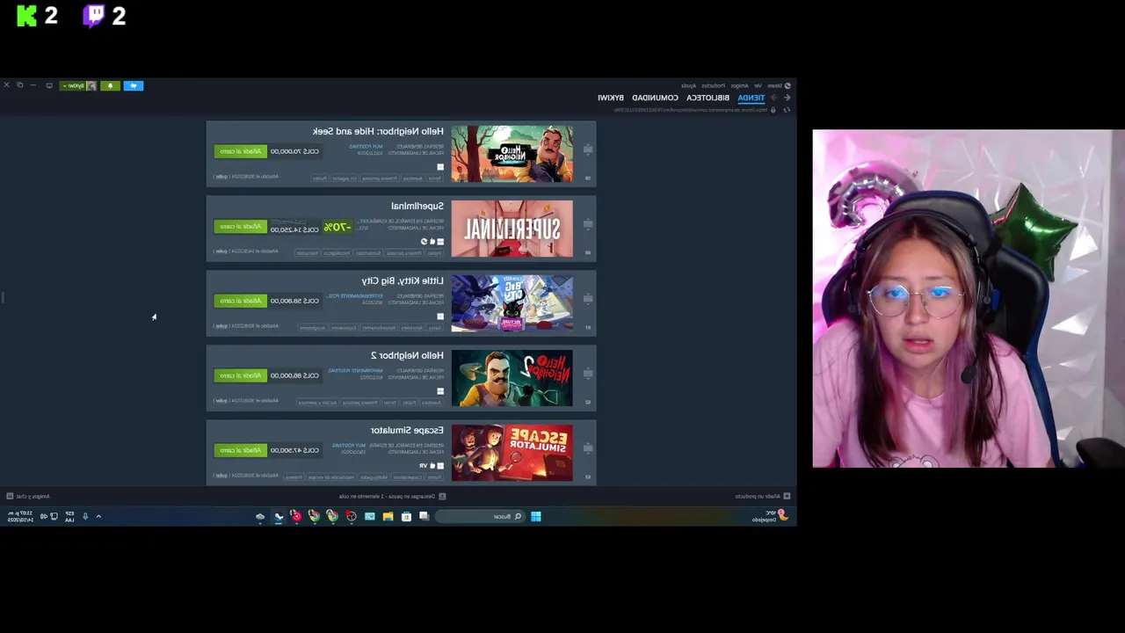Open the Ayuda menu

coord(689,85)
